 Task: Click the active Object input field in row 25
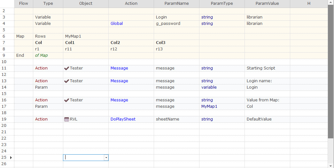[83, 157]
